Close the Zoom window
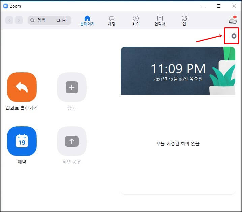 point(234,6)
